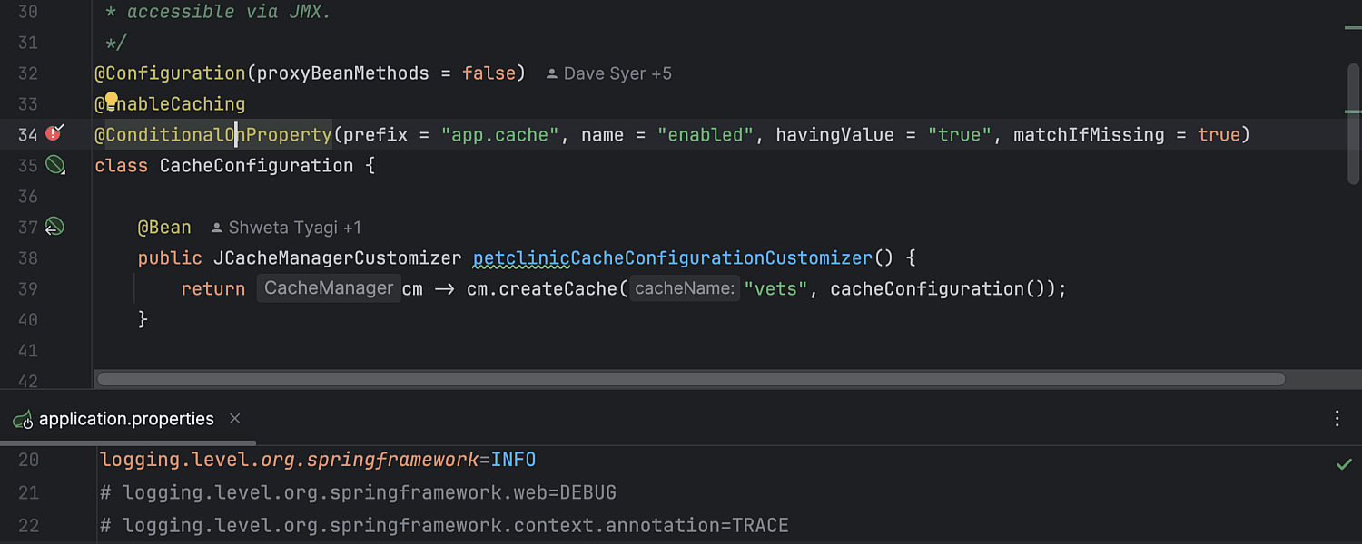
Task: Click the Dave Syer +5 author hint
Action: 609,73
